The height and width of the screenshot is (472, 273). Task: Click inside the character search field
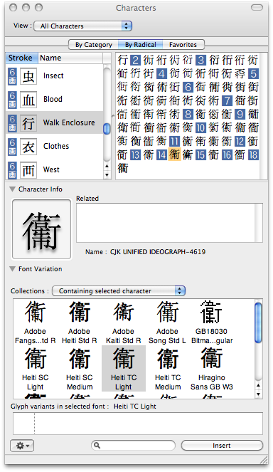click(x=133, y=445)
